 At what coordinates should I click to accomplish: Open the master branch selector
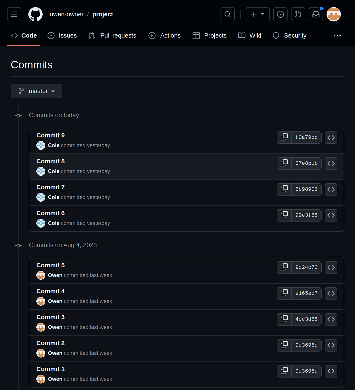tap(36, 91)
